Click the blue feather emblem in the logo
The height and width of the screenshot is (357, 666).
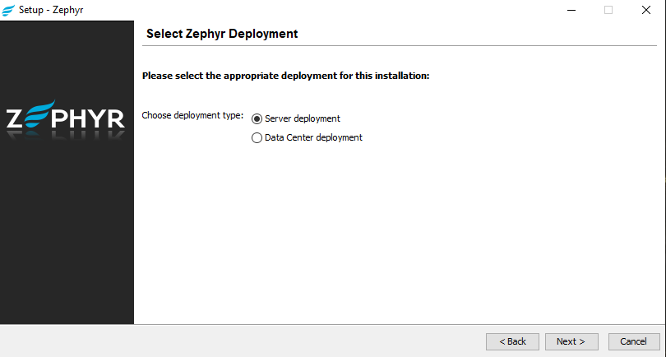click(40, 113)
